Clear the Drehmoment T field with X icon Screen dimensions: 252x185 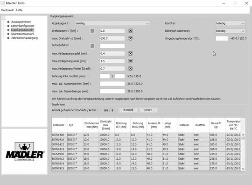point(130,31)
